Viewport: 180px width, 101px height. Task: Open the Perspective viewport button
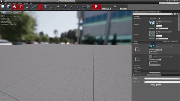click(8, 12)
